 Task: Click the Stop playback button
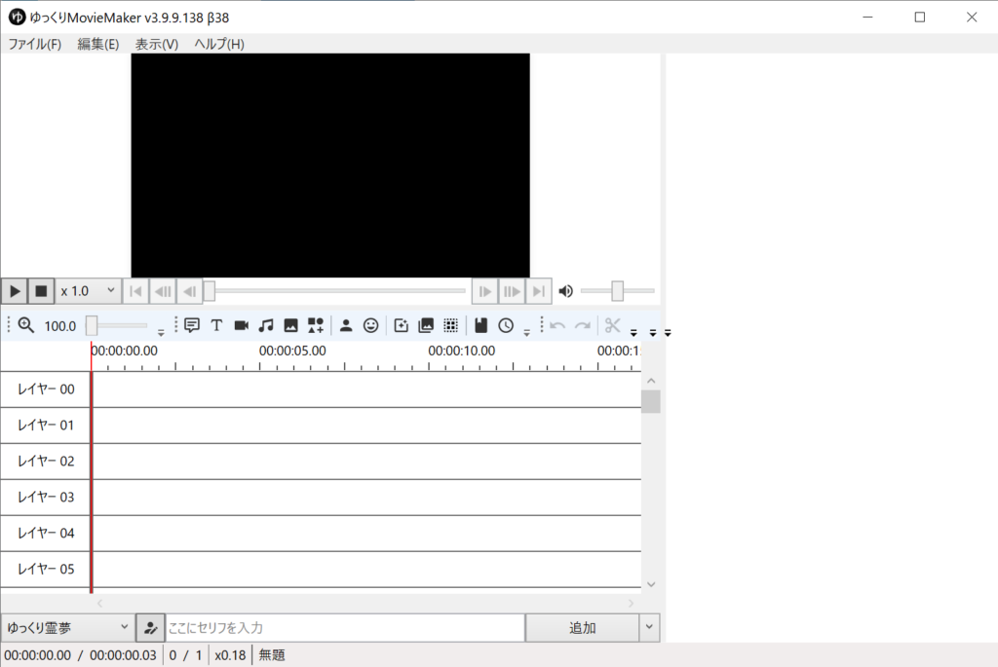41,291
